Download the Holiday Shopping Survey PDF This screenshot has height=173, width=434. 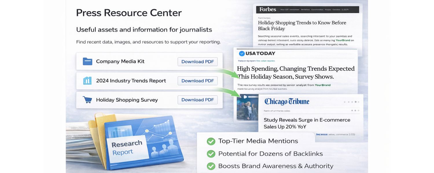(198, 99)
